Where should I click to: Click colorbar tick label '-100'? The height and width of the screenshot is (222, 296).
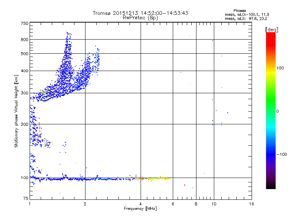point(282,154)
